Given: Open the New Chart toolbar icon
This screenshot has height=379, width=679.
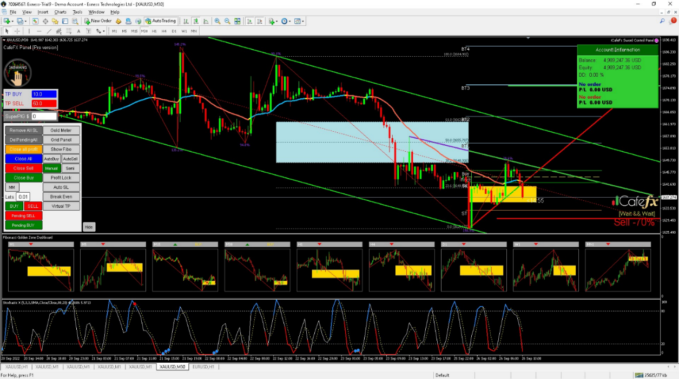Looking at the screenshot, I should (x=6, y=21).
